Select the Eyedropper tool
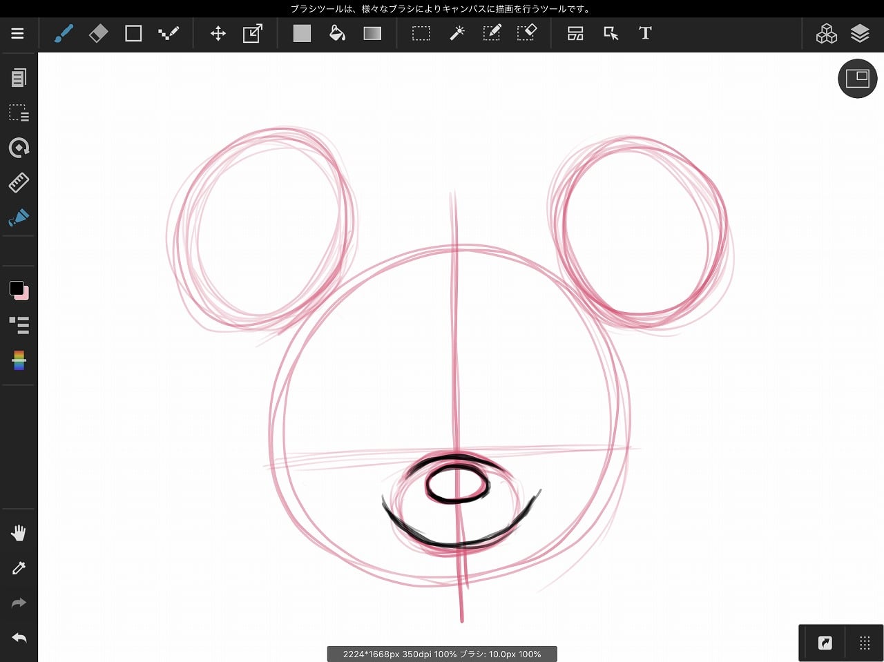The width and height of the screenshot is (884, 662). click(19, 568)
